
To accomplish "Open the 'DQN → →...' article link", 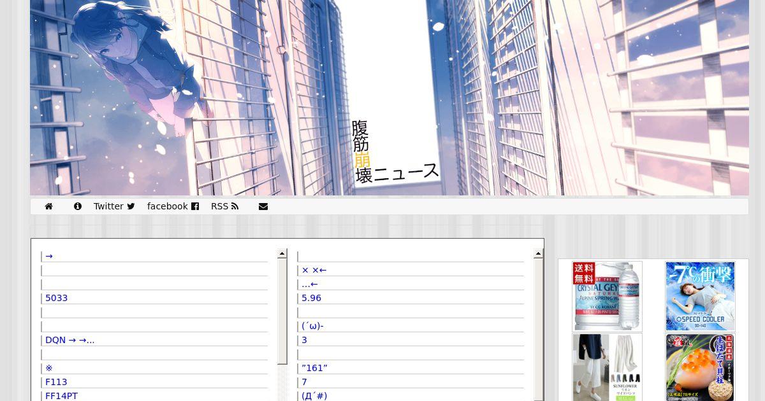I will point(70,340).
